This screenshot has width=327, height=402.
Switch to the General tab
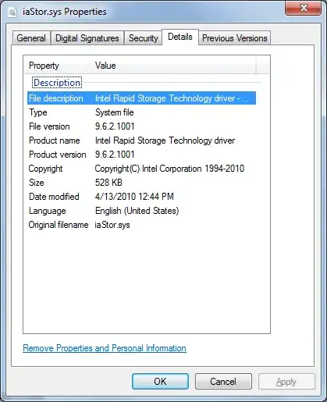[x=31, y=38]
